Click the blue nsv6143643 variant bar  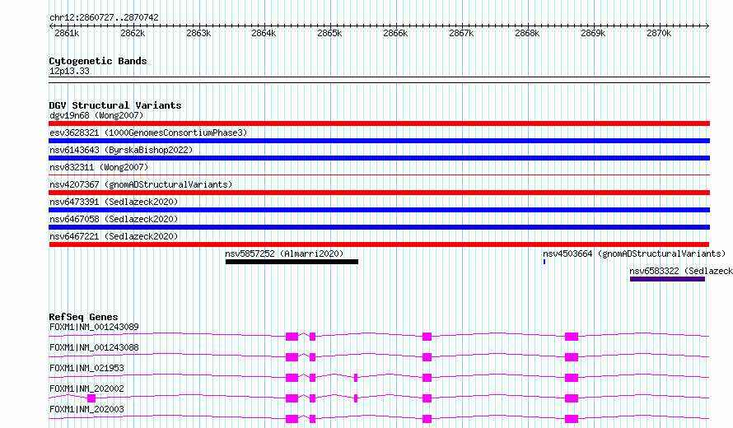point(379,158)
